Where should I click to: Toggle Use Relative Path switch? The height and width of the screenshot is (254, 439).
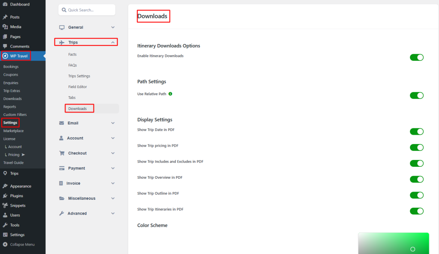pos(417,95)
